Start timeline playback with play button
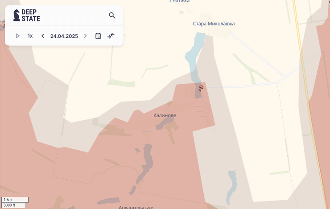Image resolution: width=330 pixels, height=209 pixels. tap(18, 36)
